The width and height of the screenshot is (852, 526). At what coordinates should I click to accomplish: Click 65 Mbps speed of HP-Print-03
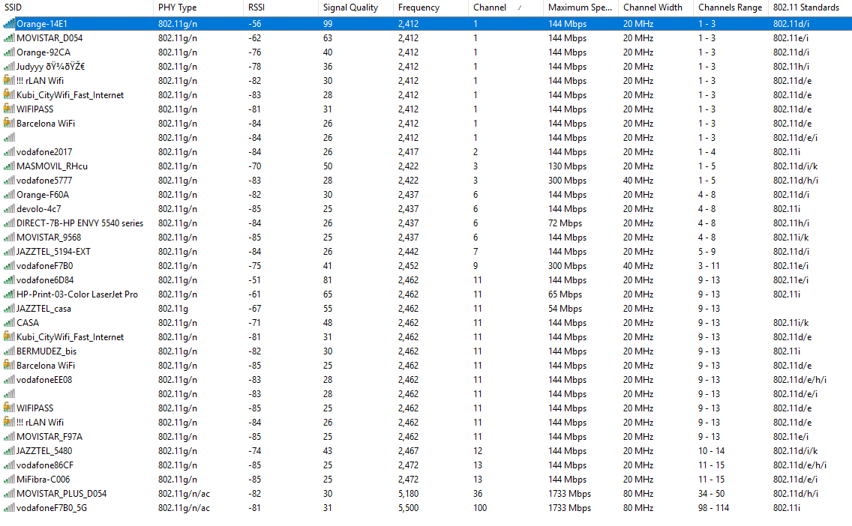click(565, 294)
